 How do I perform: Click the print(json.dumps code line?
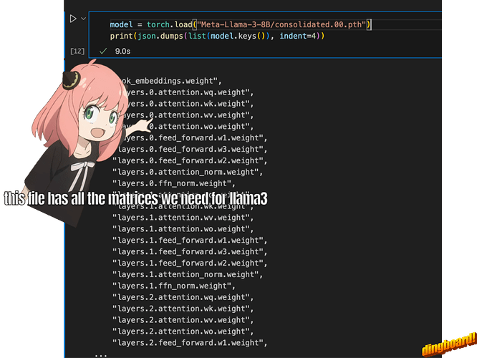(217, 36)
